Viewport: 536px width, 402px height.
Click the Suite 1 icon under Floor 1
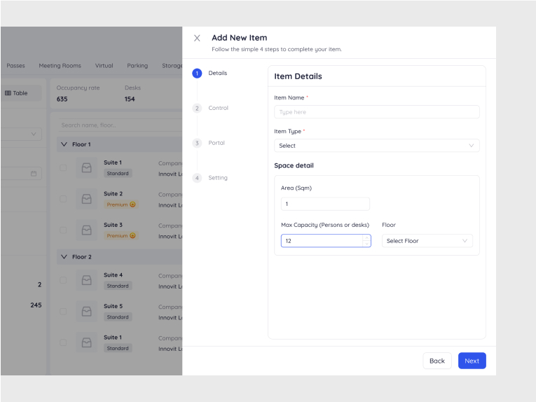[86, 167]
